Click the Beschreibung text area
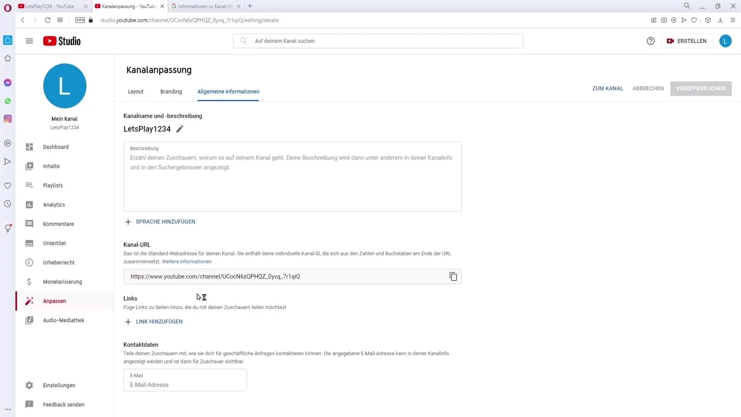Image resolution: width=741 pixels, height=417 pixels. pos(293,176)
